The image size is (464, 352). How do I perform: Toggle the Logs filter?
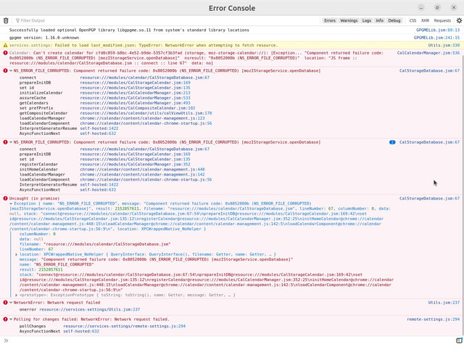point(366,20)
